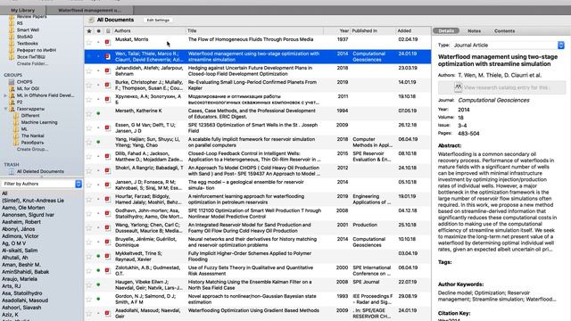571x321 pixels.
Task: Star the Jahandideh, Atefeh document
Action: (89, 70)
